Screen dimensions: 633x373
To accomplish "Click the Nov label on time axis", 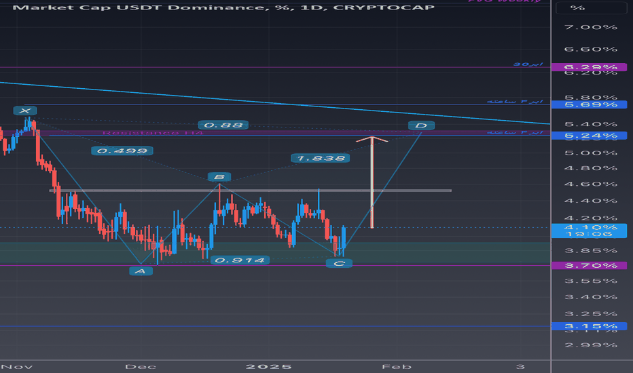I will point(17,366).
